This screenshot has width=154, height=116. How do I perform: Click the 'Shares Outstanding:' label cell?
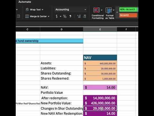coord(62,73)
